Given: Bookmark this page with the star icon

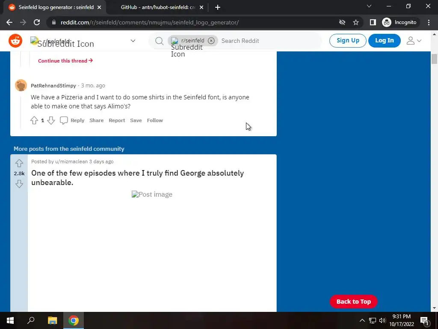Looking at the screenshot, I should (355, 22).
